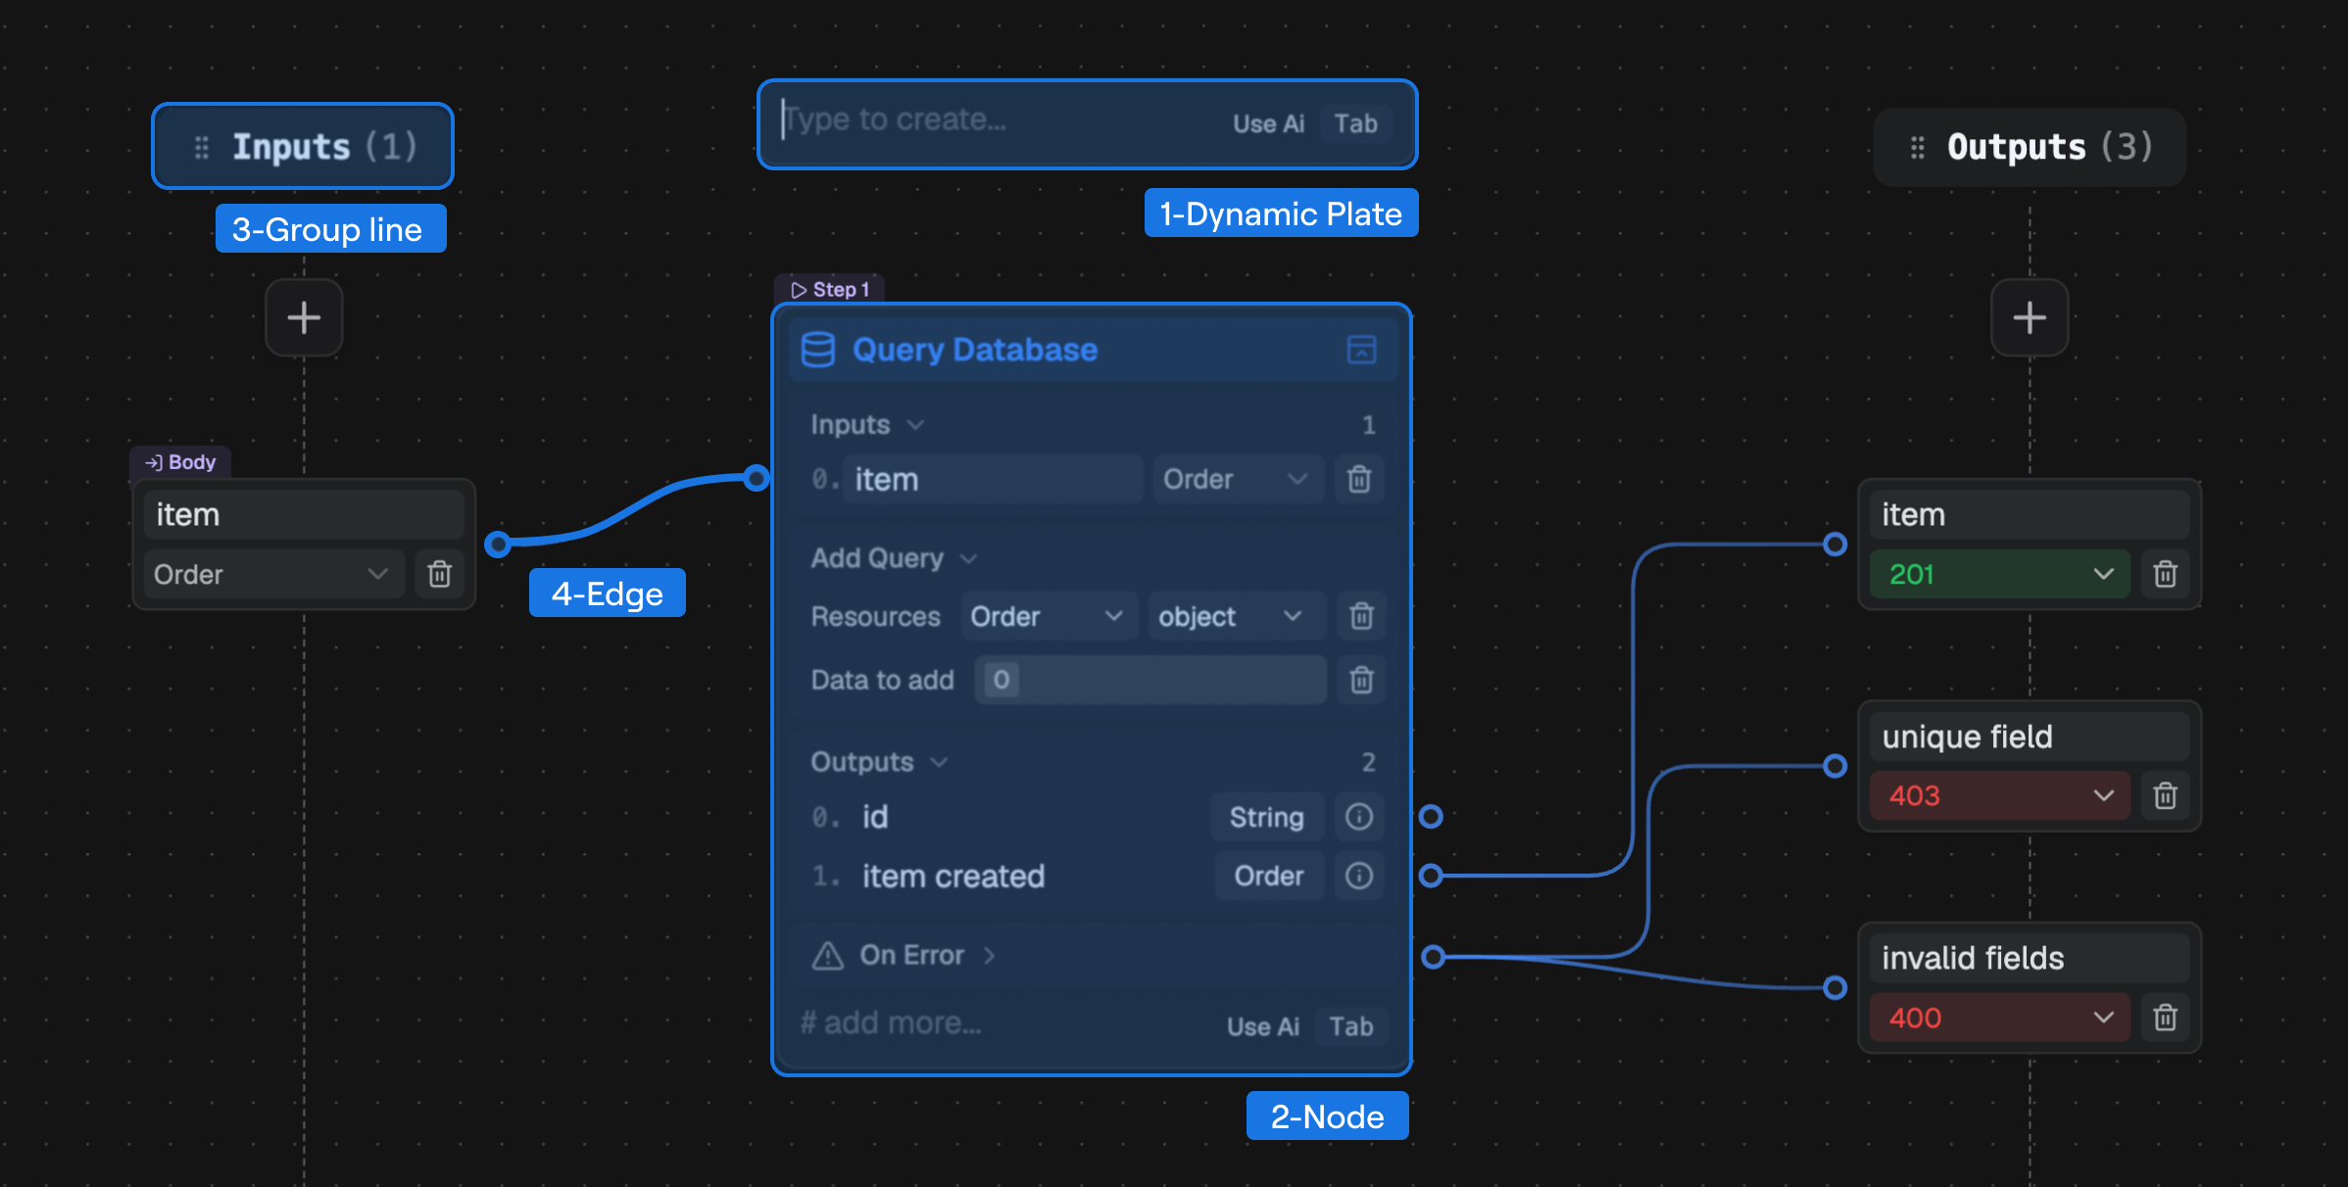The width and height of the screenshot is (2348, 1187).
Task: Edit the node input item name field
Action: 992,480
